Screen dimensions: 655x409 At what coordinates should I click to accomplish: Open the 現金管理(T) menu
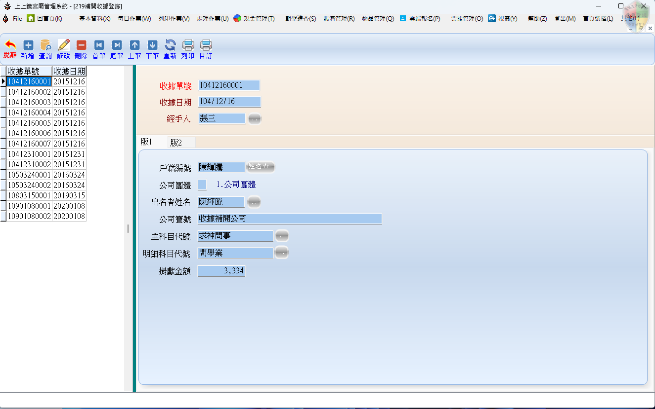254,18
